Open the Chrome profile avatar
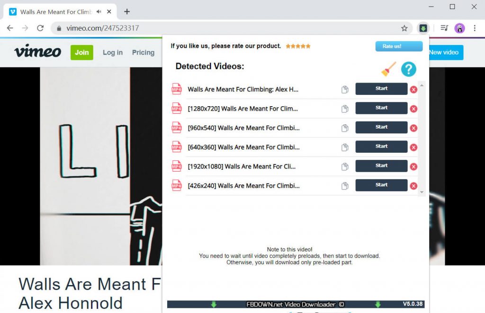The image size is (485, 313). pyautogui.click(x=459, y=28)
